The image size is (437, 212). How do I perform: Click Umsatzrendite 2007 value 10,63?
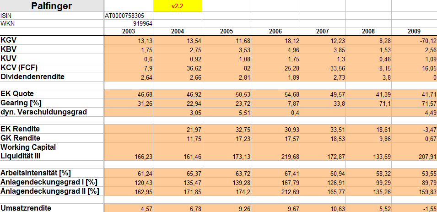323,208
